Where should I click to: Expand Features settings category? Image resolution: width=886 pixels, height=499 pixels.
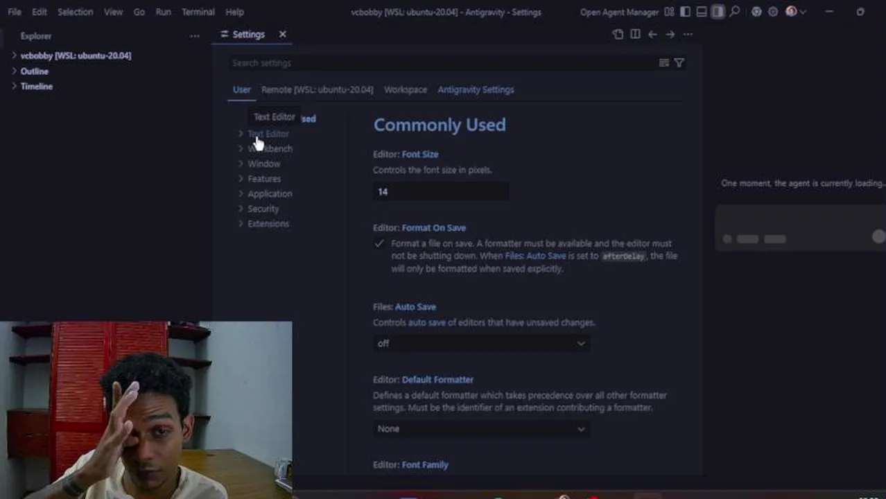[264, 179]
